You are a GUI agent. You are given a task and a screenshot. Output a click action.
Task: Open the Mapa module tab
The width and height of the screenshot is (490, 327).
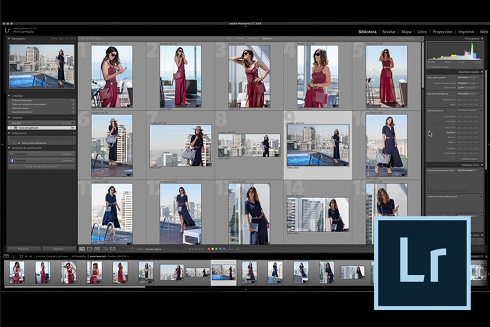point(406,32)
